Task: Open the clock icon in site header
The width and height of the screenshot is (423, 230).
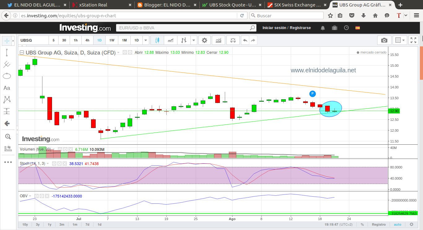Action: (346, 28)
